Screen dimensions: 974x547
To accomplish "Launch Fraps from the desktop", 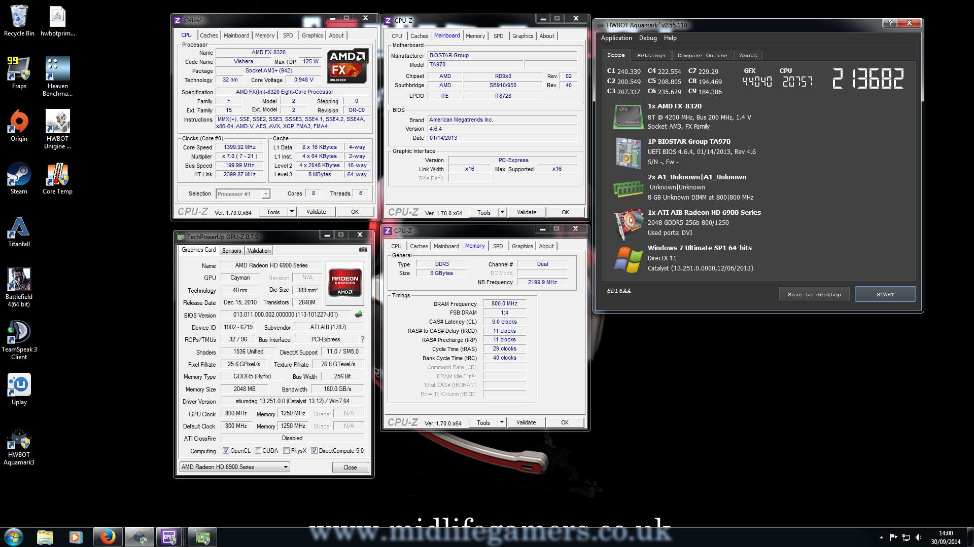I will pos(19,73).
